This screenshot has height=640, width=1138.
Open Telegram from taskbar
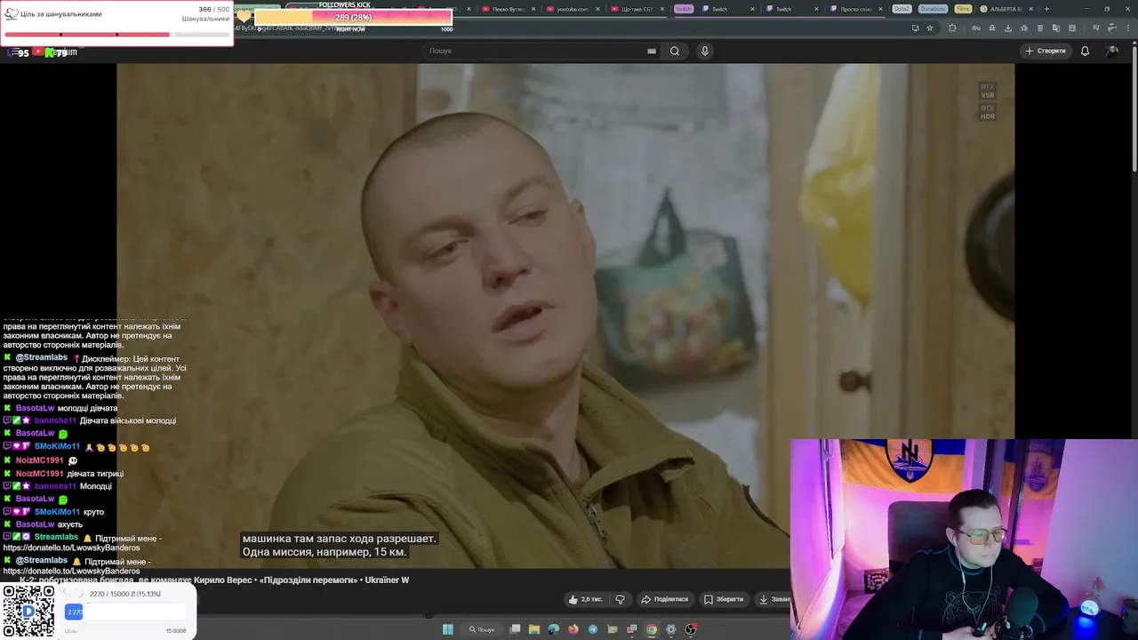coord(593,629)
